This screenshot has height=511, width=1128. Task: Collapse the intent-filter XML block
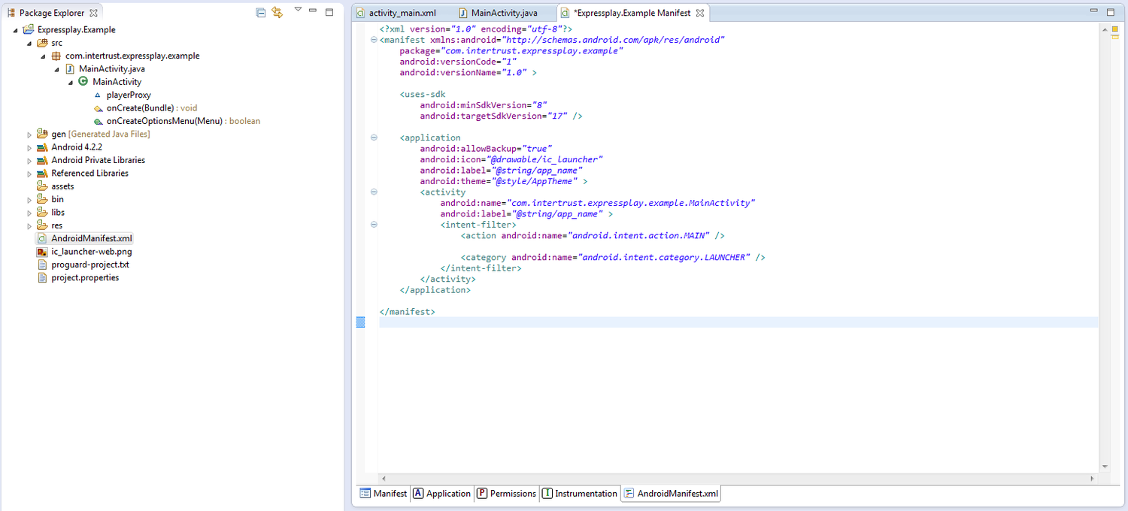click(374, 225)
